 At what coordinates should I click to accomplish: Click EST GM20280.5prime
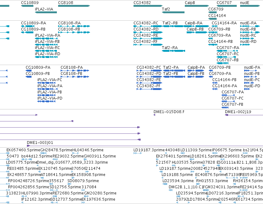[87, 196]
